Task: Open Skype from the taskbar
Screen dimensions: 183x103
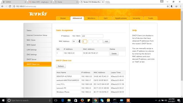Action: coord(102,100)
